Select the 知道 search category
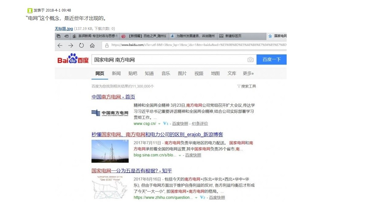The height and width of the screenshot is (220, 392). tap(149, 73)
